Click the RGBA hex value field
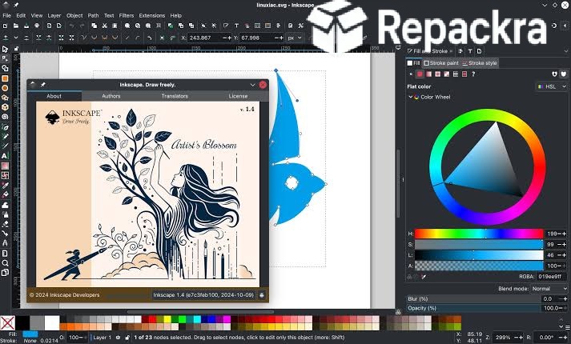This screenshot has height=344, width=571. pos(551,277)
